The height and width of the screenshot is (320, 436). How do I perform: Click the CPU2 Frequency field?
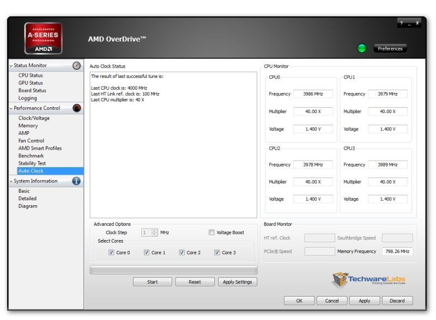[313, 165]
